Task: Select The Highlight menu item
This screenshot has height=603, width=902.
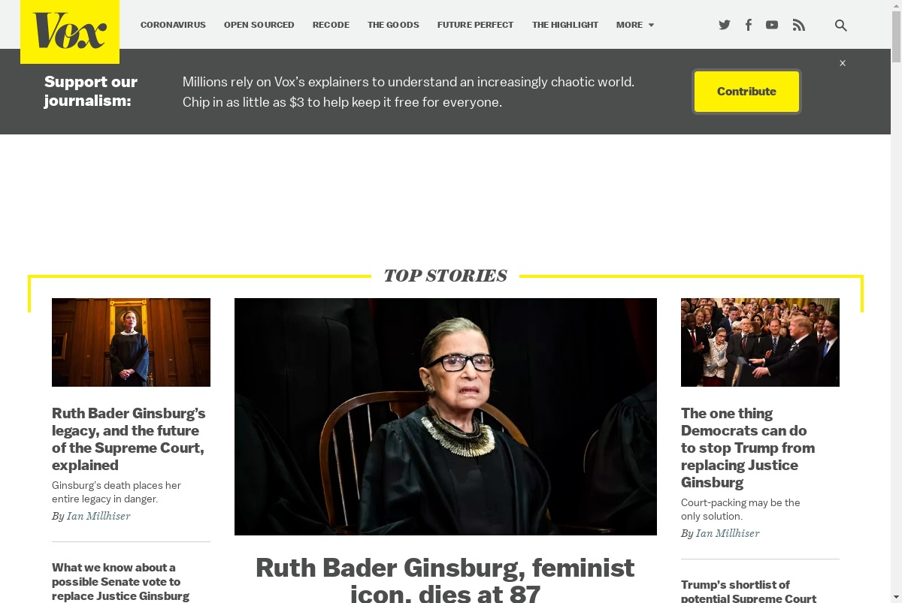Action: pos(565,25)
